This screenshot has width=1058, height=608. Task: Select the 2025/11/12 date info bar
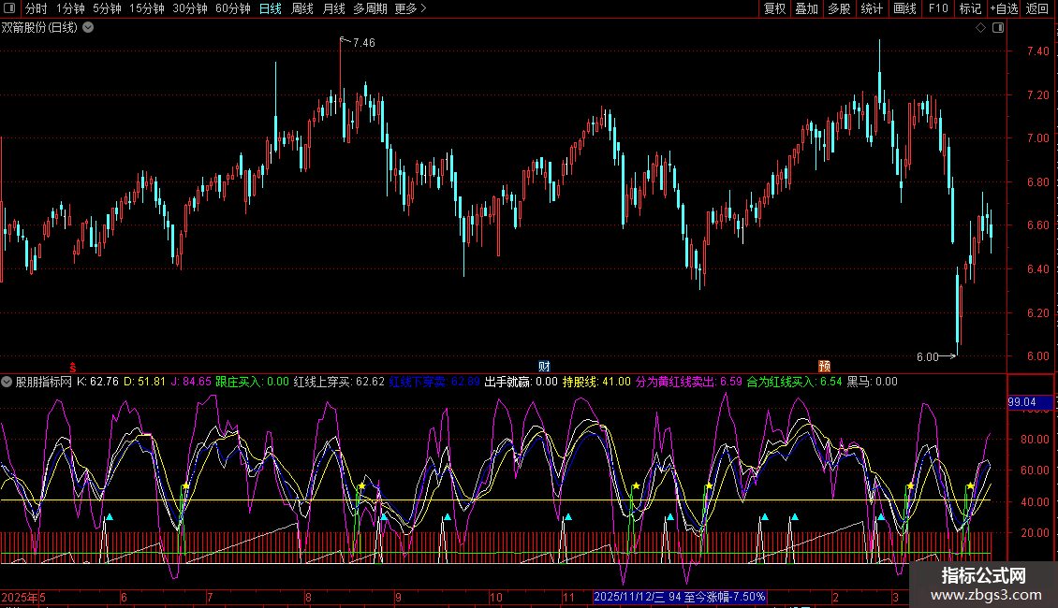click(x=680, y=597)
